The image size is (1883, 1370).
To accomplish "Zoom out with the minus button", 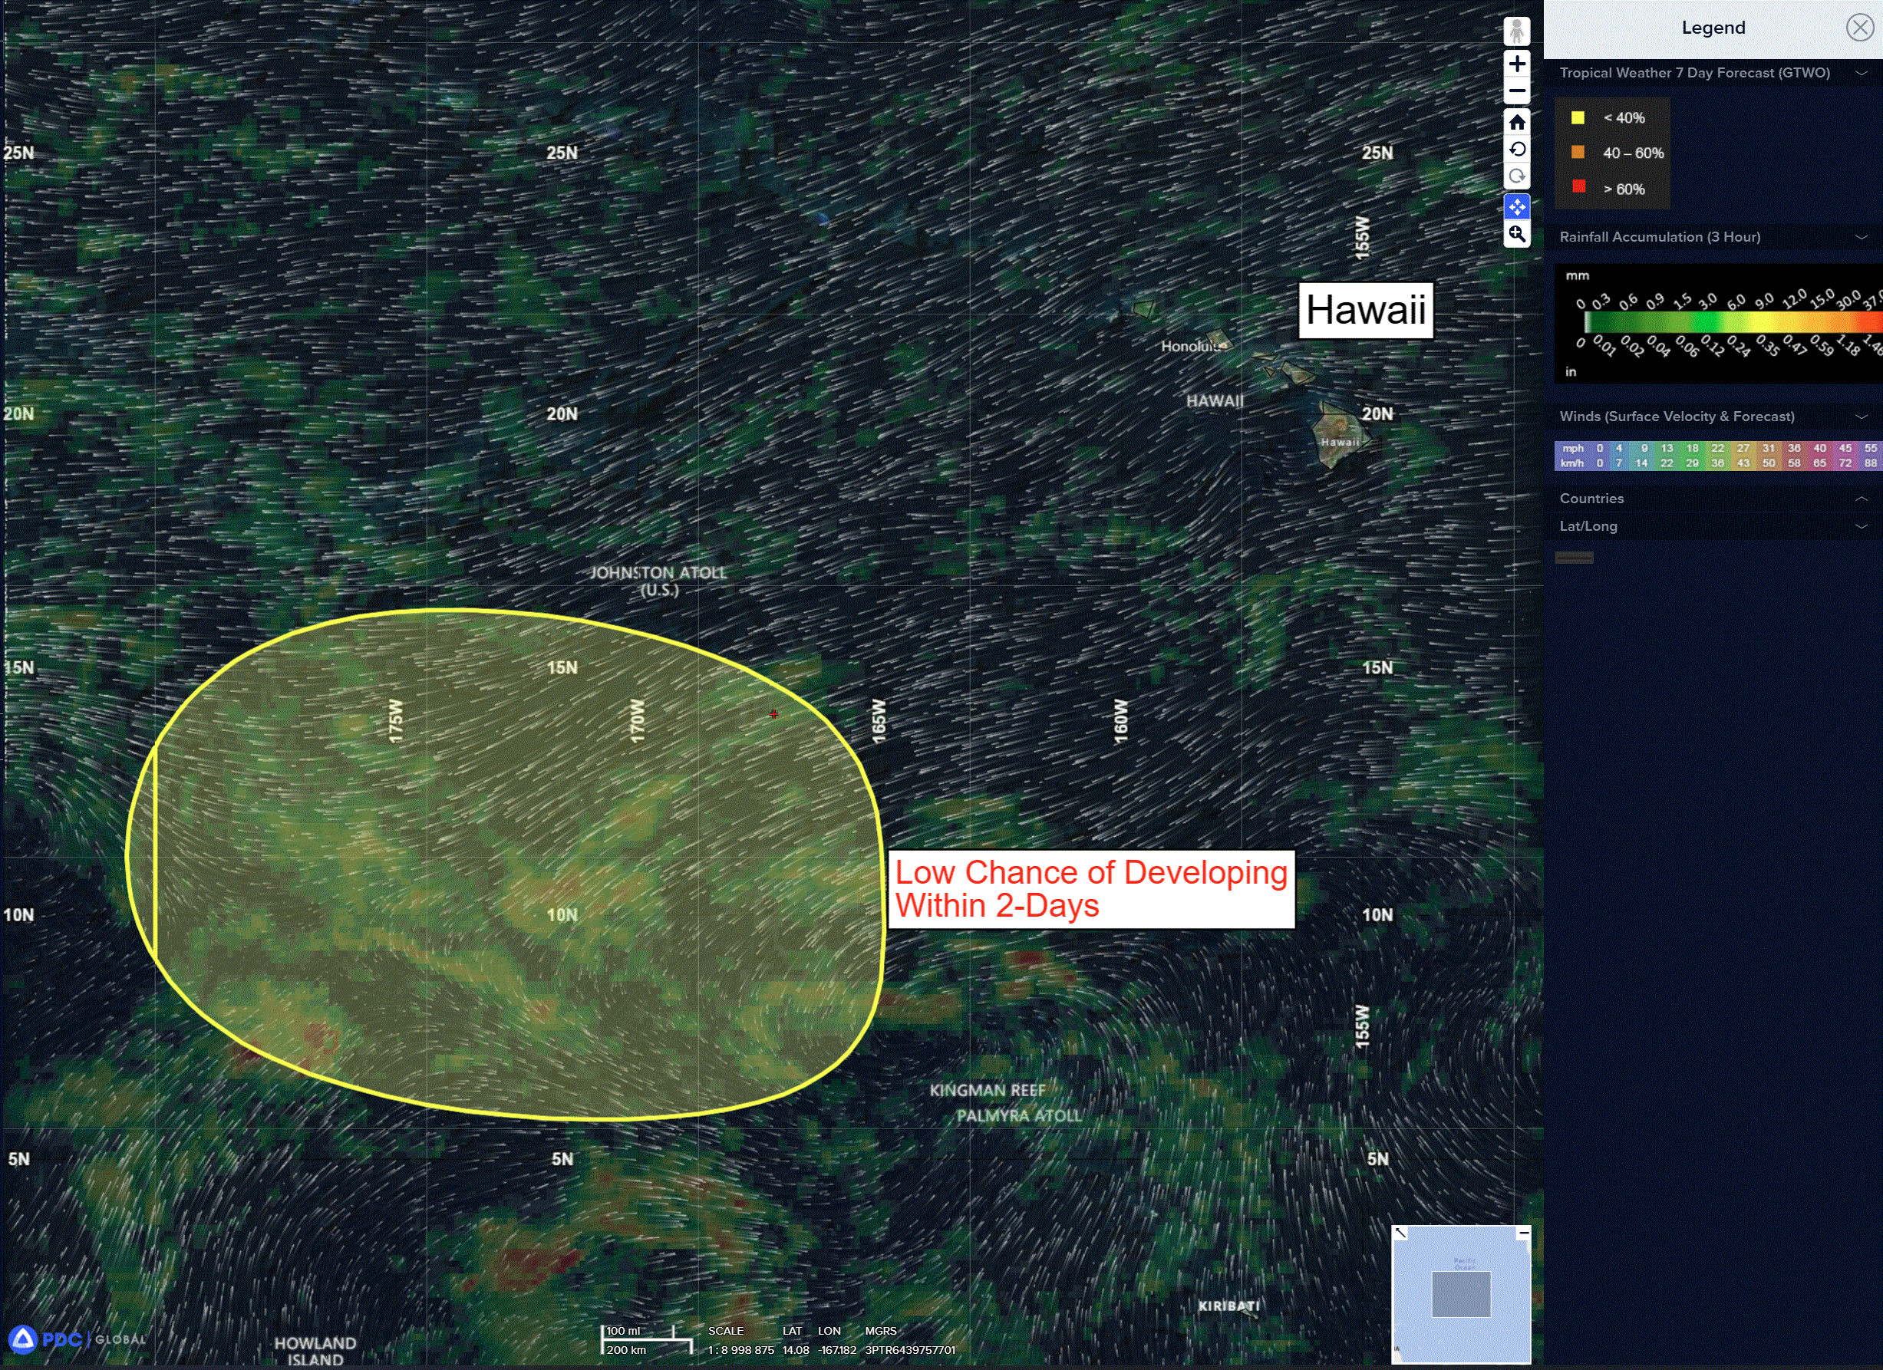I will tap(1516, 91).
